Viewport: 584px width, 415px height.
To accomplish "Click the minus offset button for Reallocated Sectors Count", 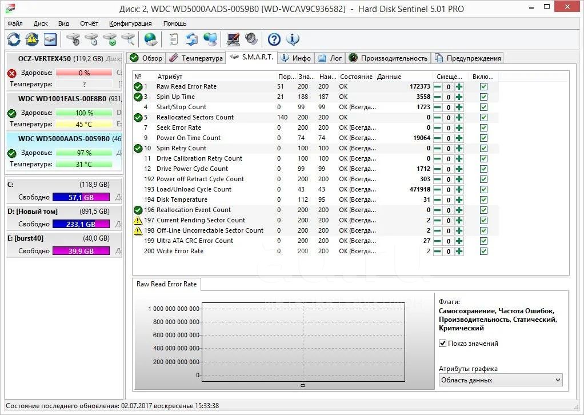I will click(438, 117).
